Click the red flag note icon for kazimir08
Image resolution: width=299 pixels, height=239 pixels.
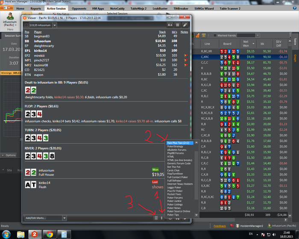pyautogui.click(x=186, y=65)
